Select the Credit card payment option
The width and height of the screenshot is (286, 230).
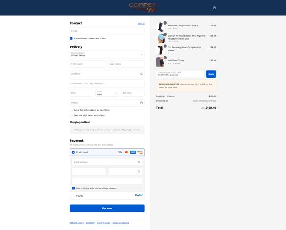pos(73,152)
